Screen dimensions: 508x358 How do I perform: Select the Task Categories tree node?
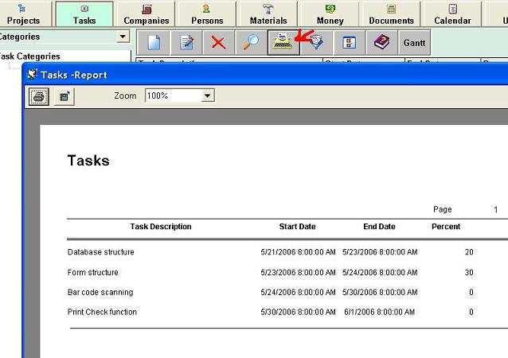(x=29, y=56)
